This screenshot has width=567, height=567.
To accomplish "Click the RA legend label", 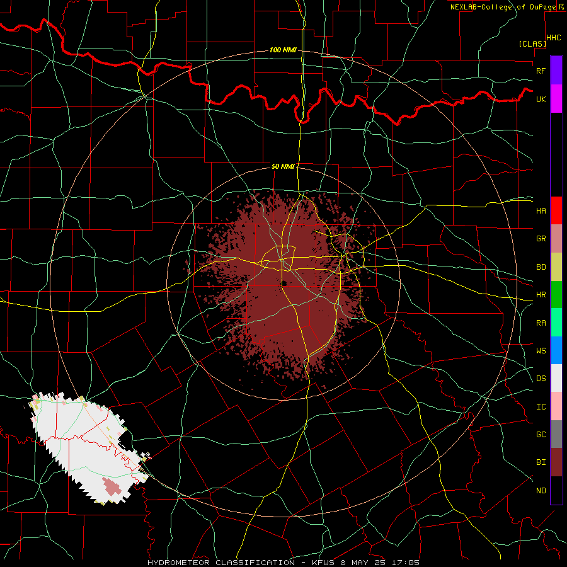I will 541,323.
